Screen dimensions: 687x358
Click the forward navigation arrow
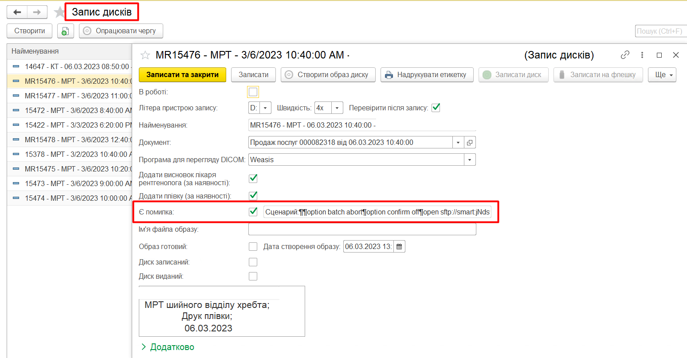click(x=37, y=12)
